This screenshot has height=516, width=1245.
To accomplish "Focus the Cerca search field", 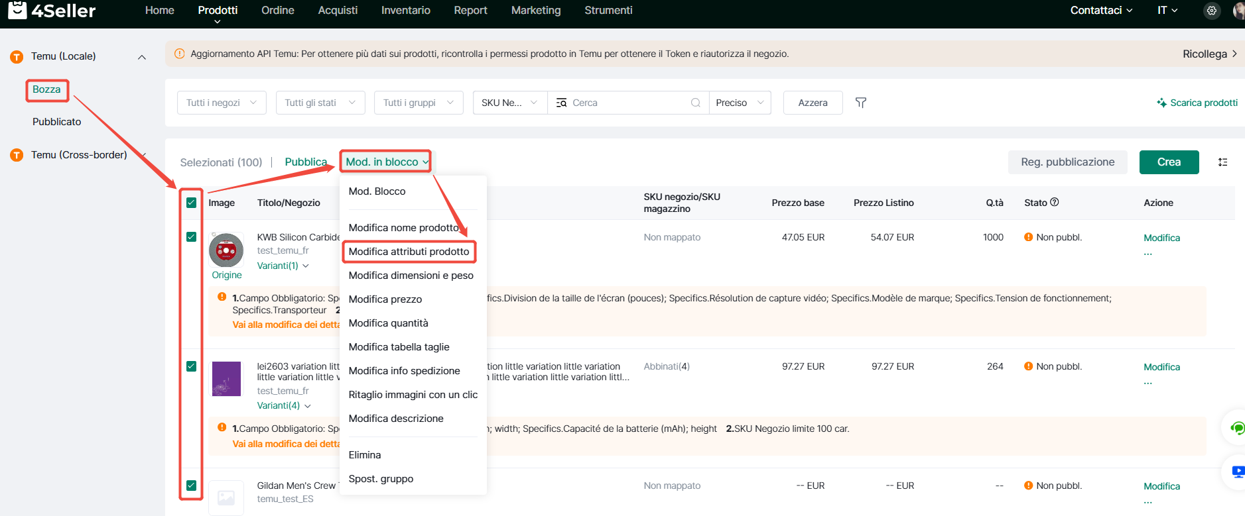I will (x=627, y=103).
